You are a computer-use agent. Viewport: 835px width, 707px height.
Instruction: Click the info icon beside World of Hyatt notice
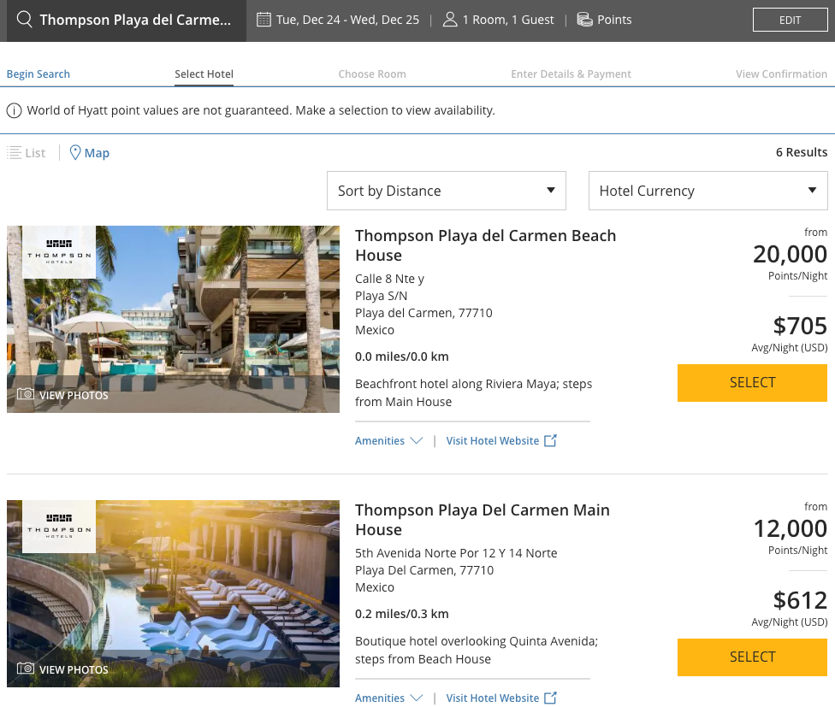[15, 110]
